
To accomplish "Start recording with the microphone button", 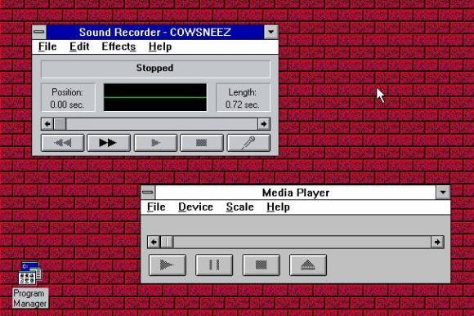I will coord(248,143).
